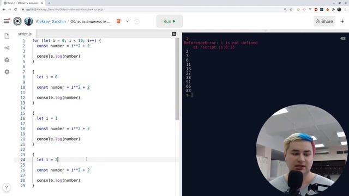Open the Settings gear in sidebar
The width and height of the screenshot is (349, 196).
coord(7,72)
